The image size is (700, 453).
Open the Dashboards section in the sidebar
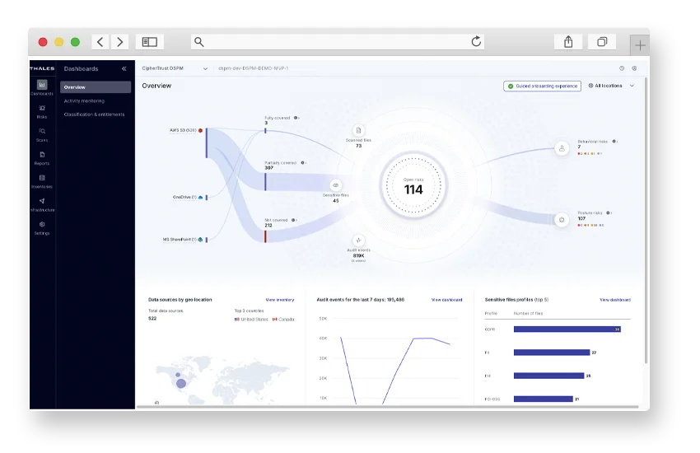click(42, 87)
